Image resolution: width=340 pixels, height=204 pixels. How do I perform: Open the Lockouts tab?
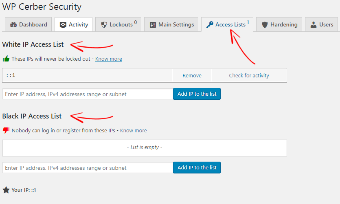tap(118, 24)
